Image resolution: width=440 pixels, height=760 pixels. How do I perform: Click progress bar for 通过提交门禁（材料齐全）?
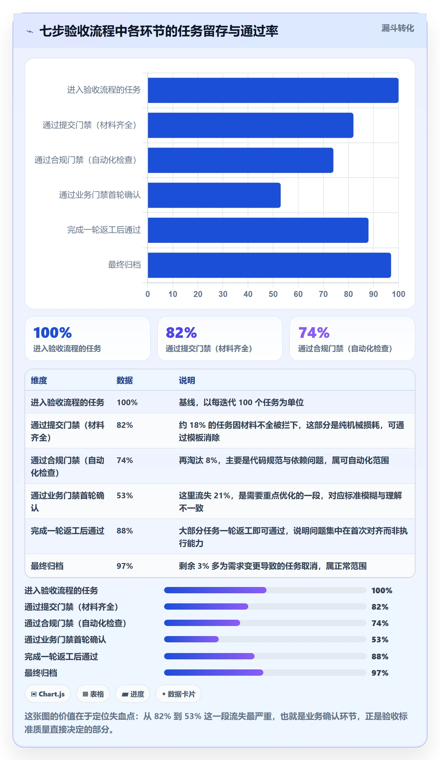pos(265,606)
